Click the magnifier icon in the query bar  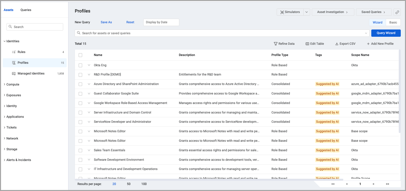pos(79,33)
